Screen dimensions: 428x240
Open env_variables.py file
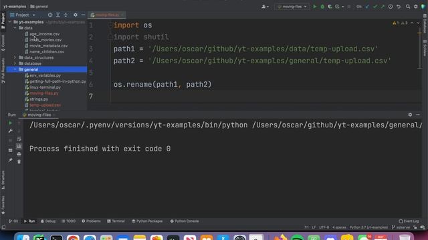(45, 75)
